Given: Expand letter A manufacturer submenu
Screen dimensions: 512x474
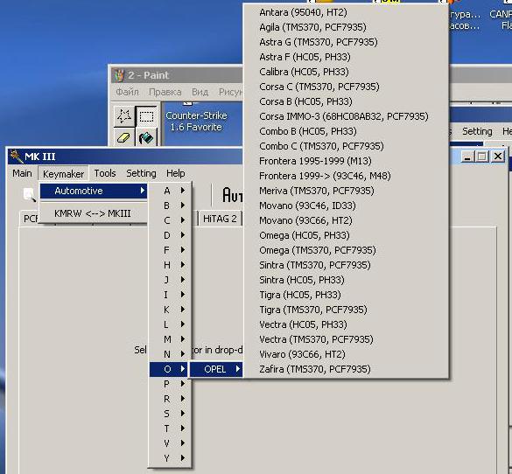Looking at the screenshot, I should 170,191.
